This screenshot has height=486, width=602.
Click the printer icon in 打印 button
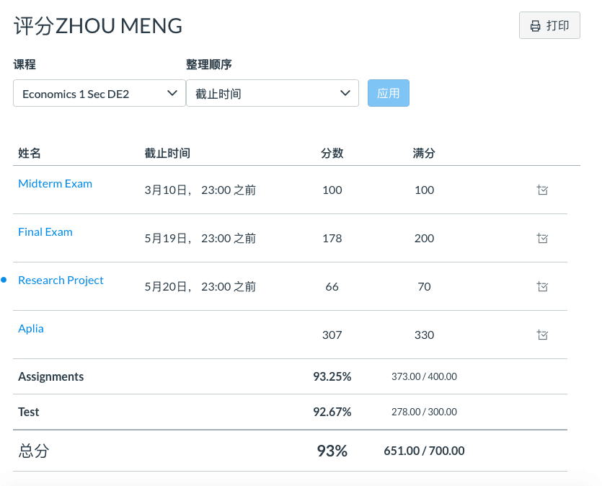[534, 25]
